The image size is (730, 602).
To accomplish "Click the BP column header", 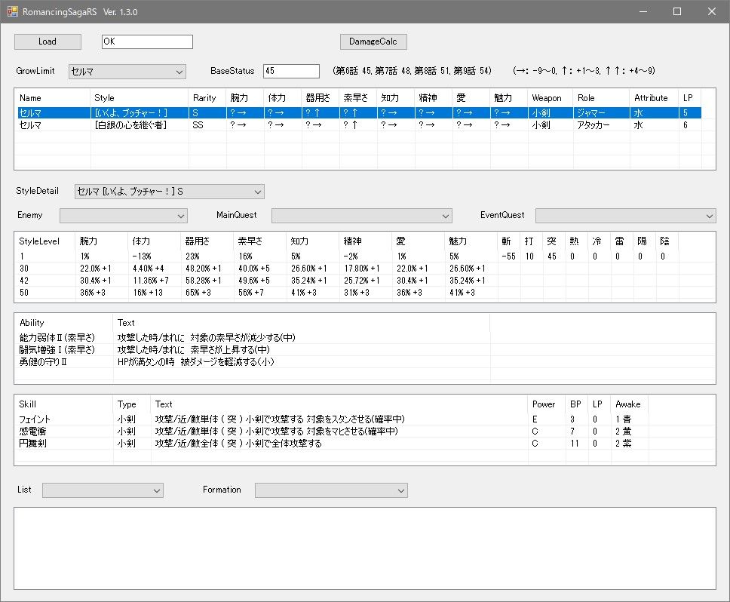I will (578, 404).
